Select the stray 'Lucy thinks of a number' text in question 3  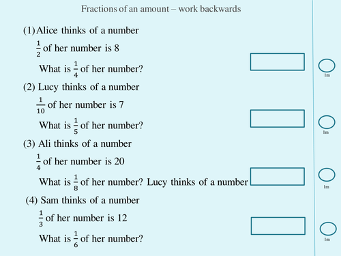197,182
